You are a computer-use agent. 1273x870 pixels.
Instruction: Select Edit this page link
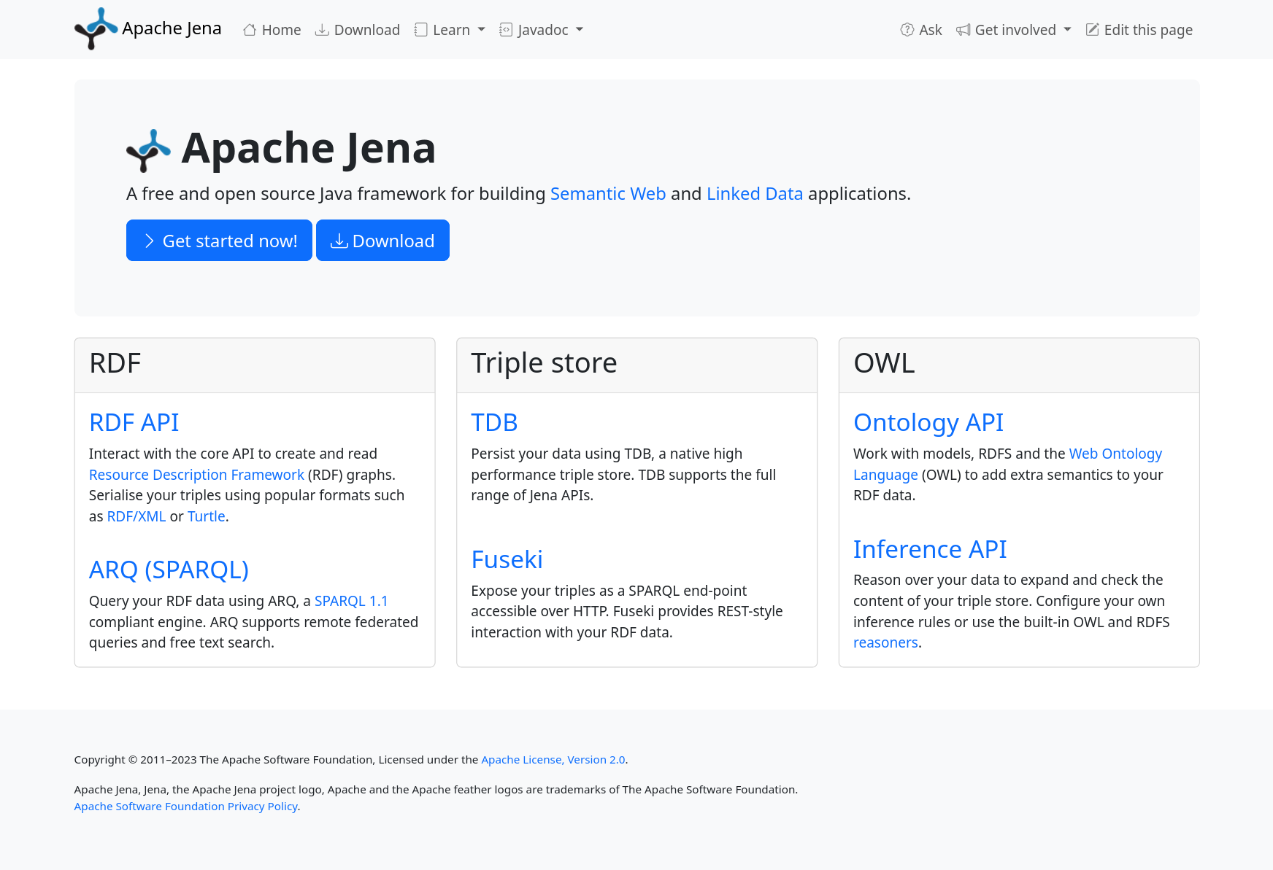coord(1139,30)
